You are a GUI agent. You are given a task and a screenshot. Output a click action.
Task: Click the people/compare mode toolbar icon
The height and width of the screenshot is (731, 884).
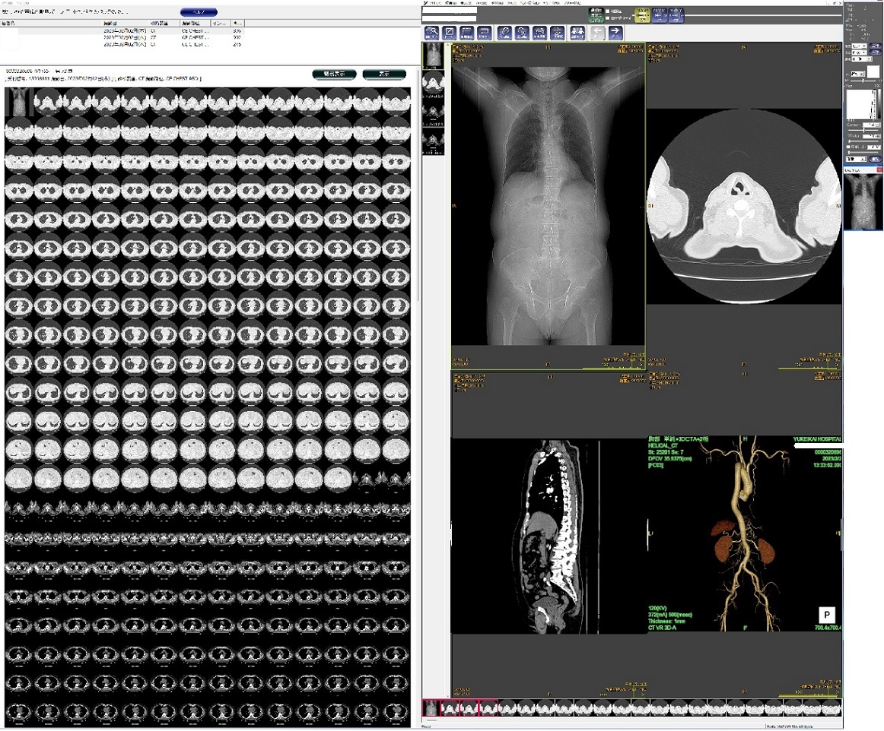577,33
